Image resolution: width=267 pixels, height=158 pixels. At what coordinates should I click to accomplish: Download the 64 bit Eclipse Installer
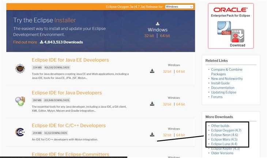coord(165,36)
